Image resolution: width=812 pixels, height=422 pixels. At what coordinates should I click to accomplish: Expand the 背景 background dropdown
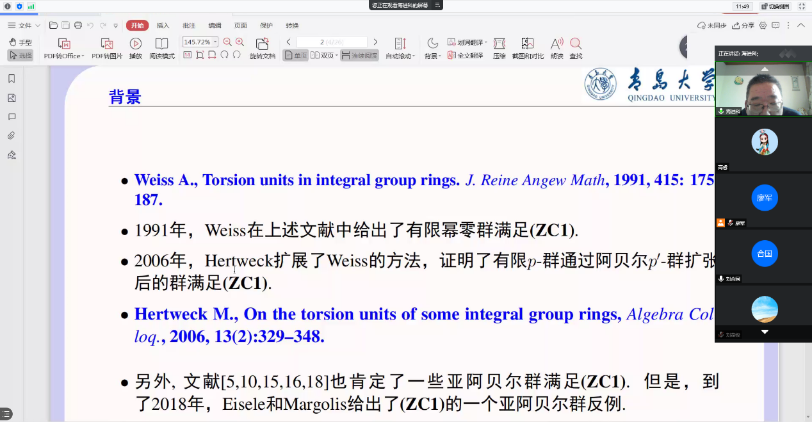[x=433, y=56]
